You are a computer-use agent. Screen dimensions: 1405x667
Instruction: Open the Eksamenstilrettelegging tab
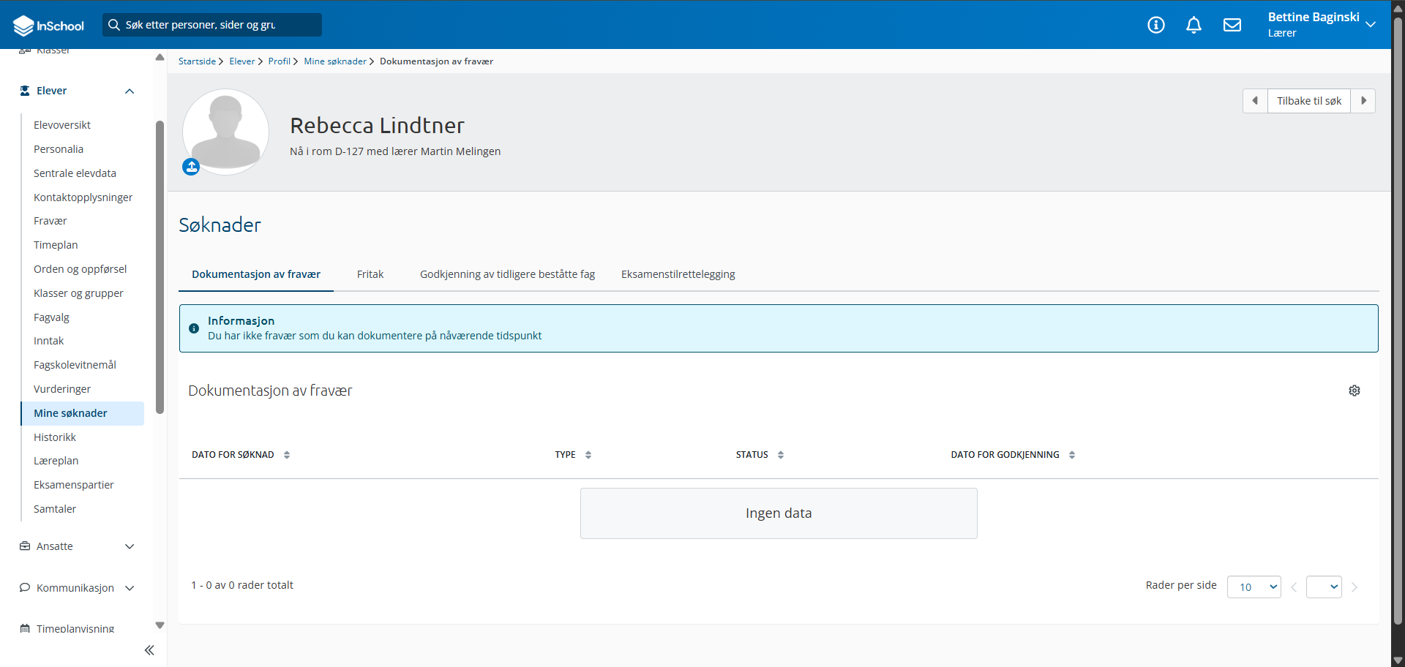tap(678, 274)
